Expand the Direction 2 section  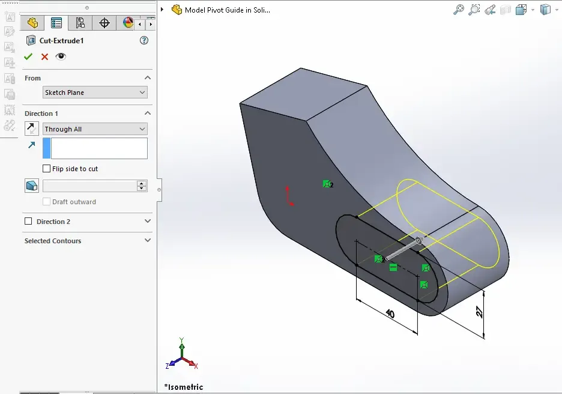coord(147,221)
